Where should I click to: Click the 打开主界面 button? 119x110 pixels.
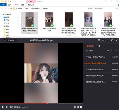[9, 40]
